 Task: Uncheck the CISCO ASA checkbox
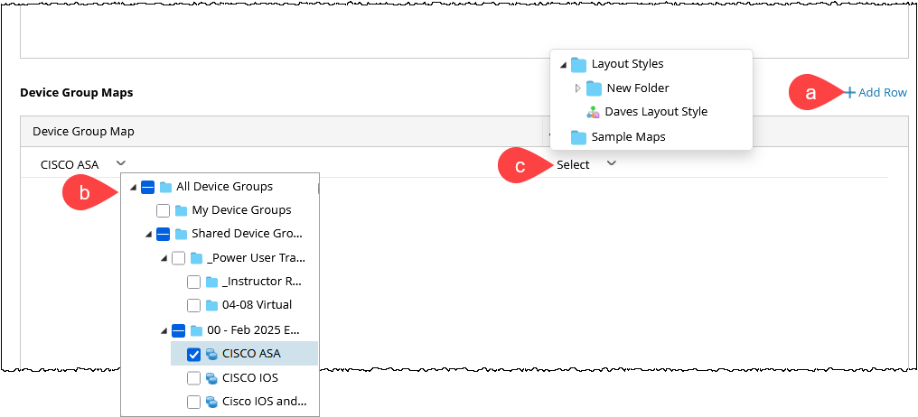click(x=193, y=354)
